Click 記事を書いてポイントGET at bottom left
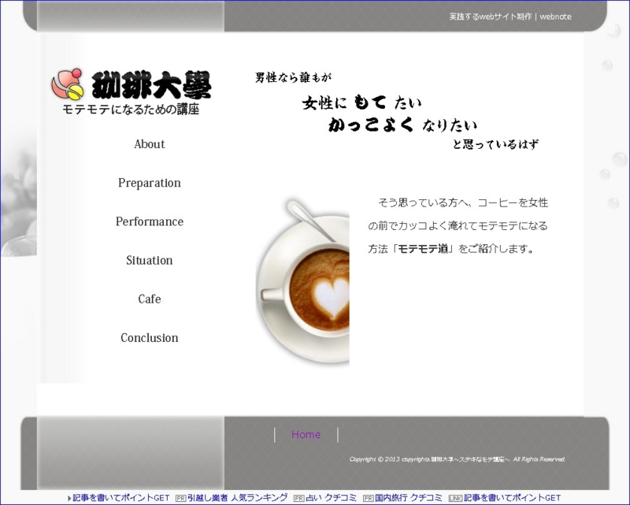 click(x=120, y=497)
